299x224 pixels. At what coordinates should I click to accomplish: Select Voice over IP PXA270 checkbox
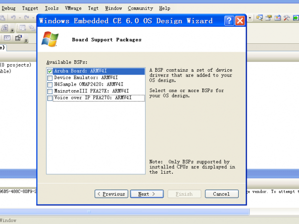49,98
